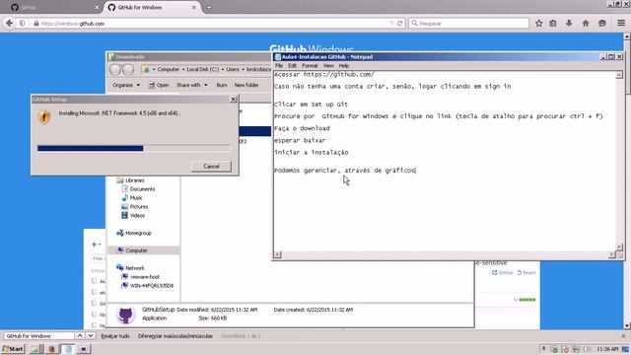
Task: Click the Notepad vertical scrollbar up arrow
Action: 619,75
